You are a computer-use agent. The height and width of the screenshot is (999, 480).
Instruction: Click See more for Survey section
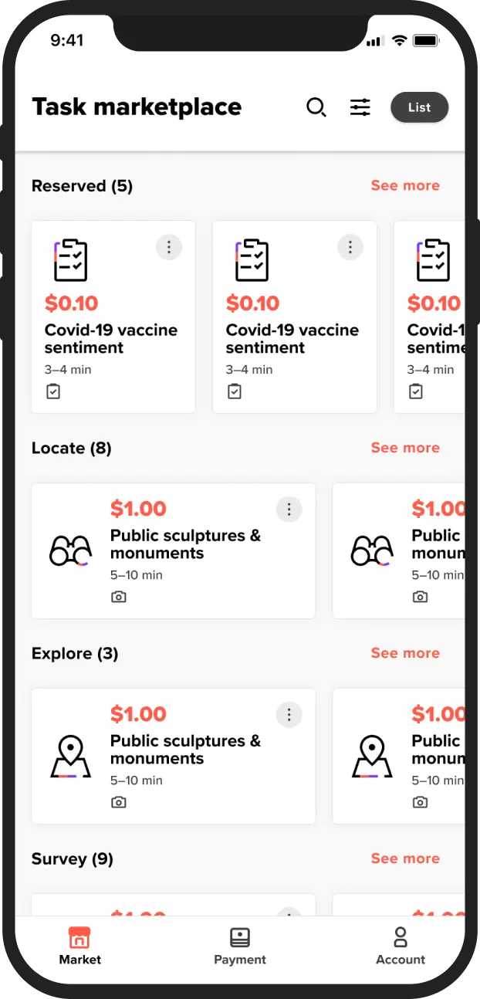405,858
